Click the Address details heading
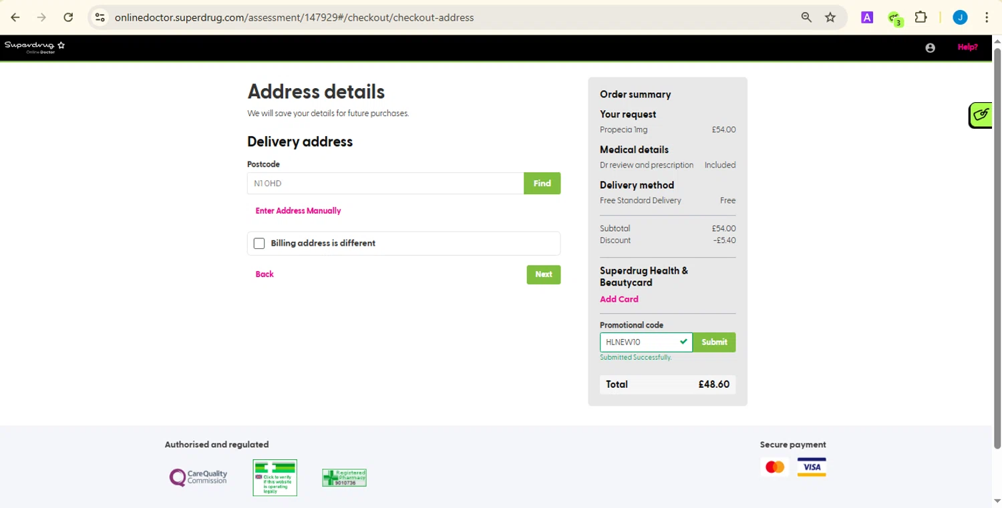 (x=316, y=91)
